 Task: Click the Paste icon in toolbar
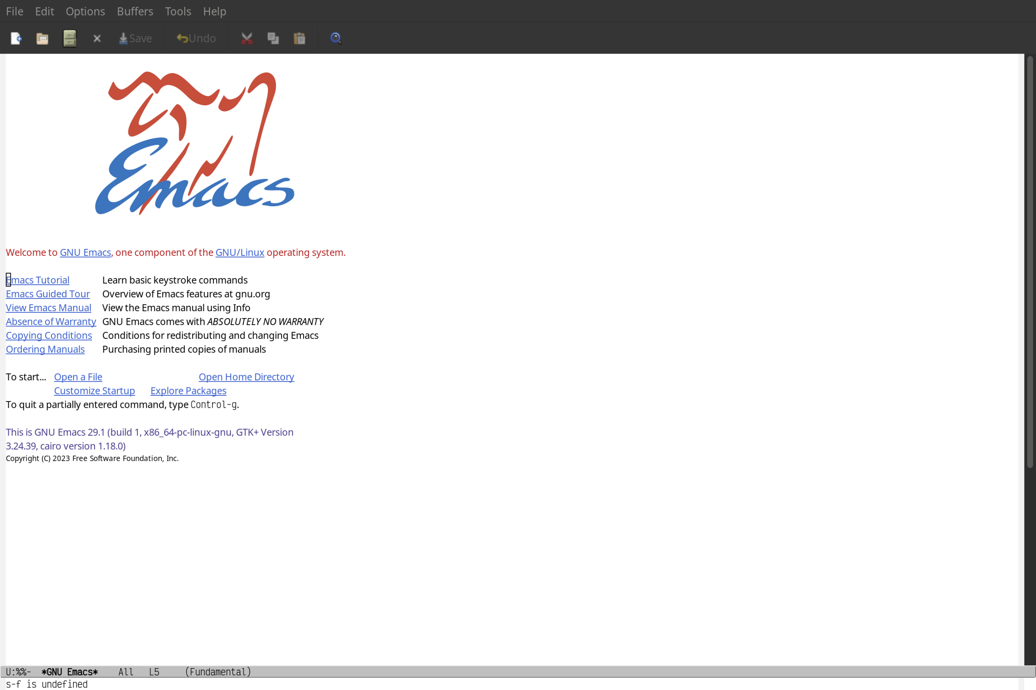(300, 38)
